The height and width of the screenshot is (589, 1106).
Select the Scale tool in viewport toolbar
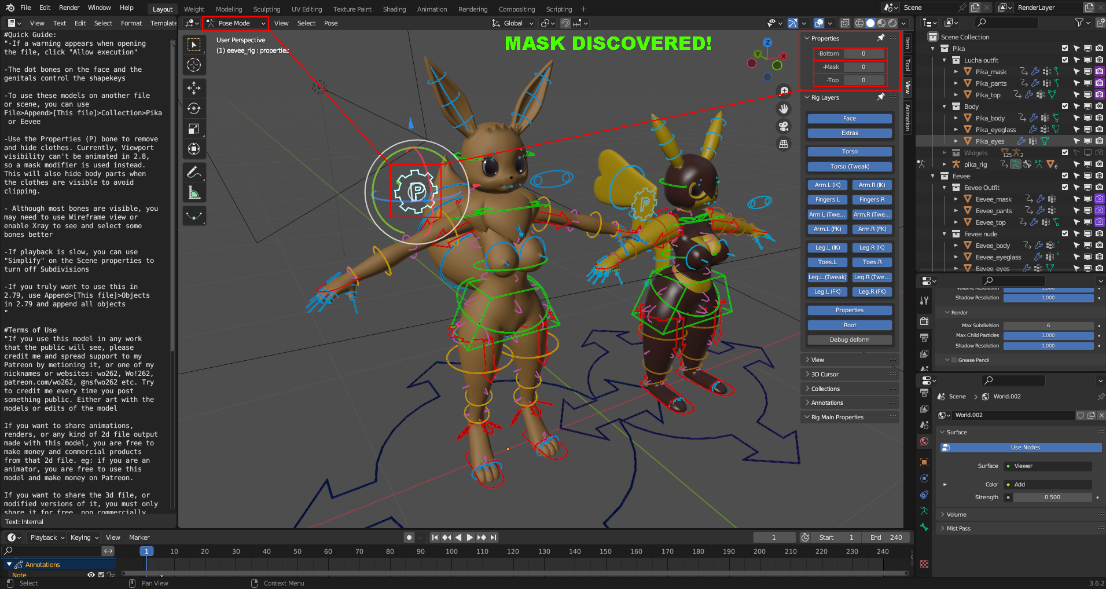tap(194, 129)
